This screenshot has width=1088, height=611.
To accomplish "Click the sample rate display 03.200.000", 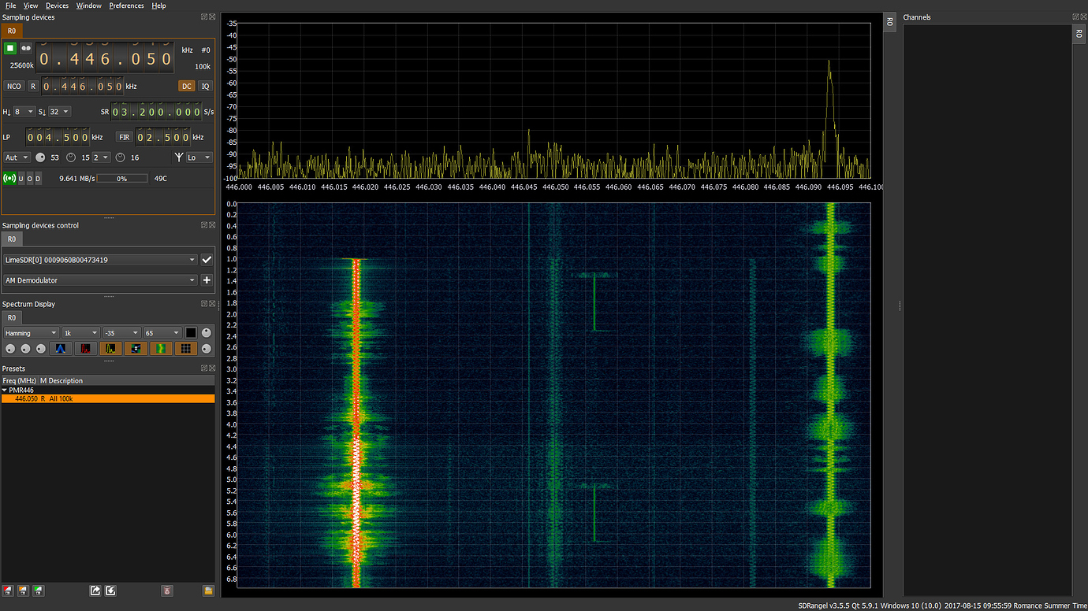I will tap(157, 112).
